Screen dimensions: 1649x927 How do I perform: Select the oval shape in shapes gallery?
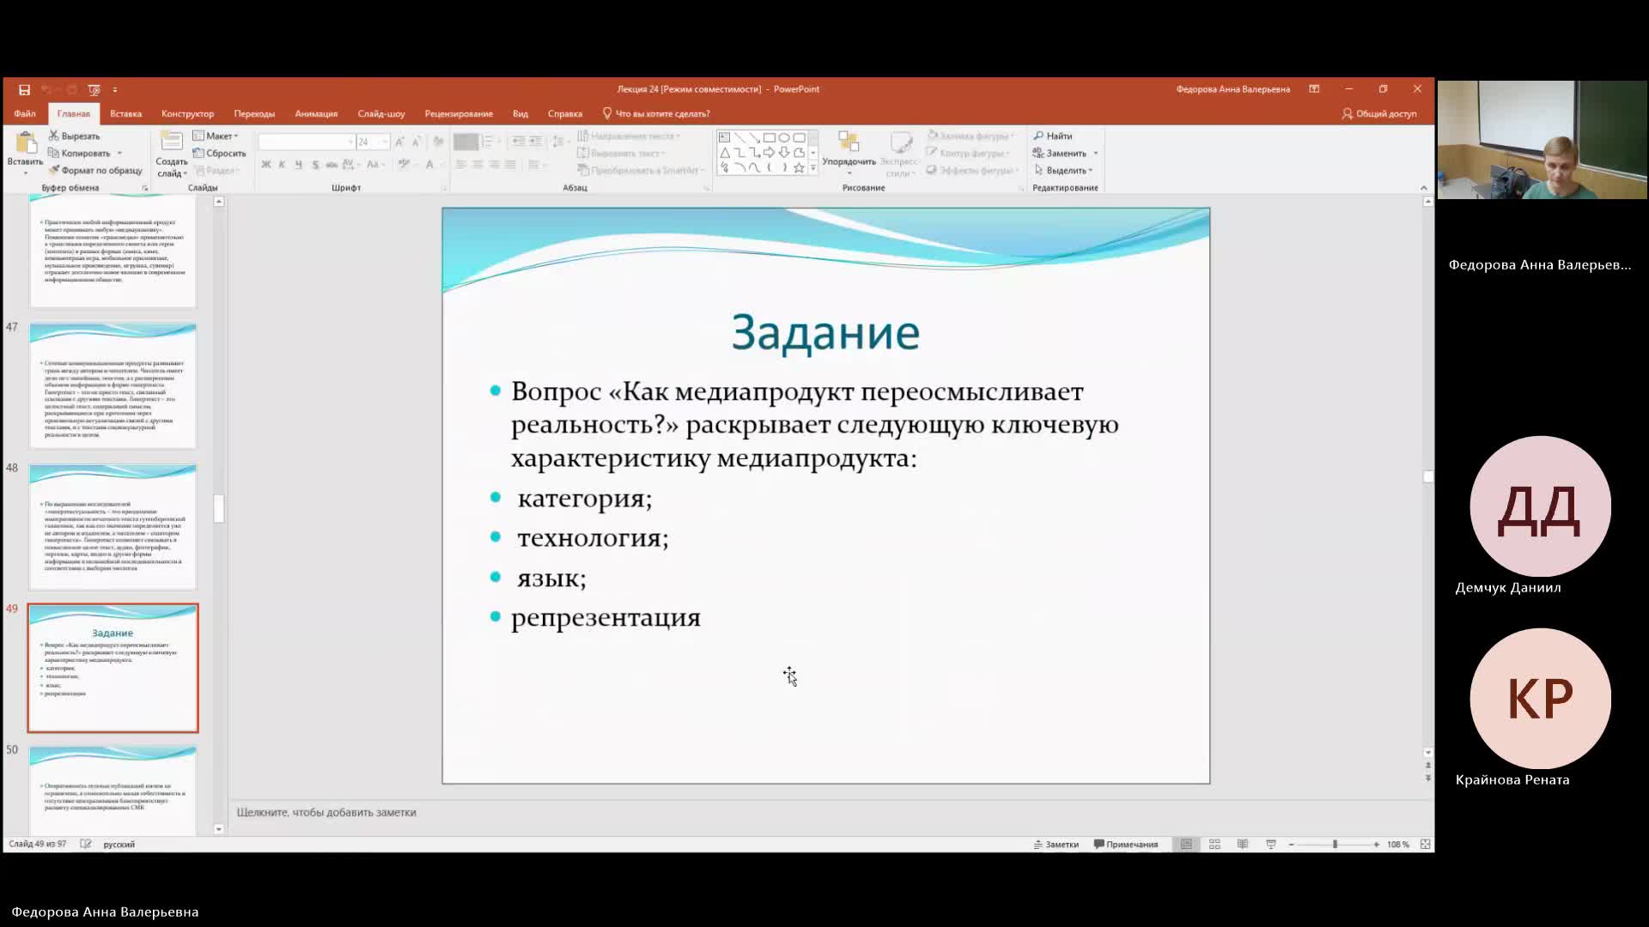point(784,137)
